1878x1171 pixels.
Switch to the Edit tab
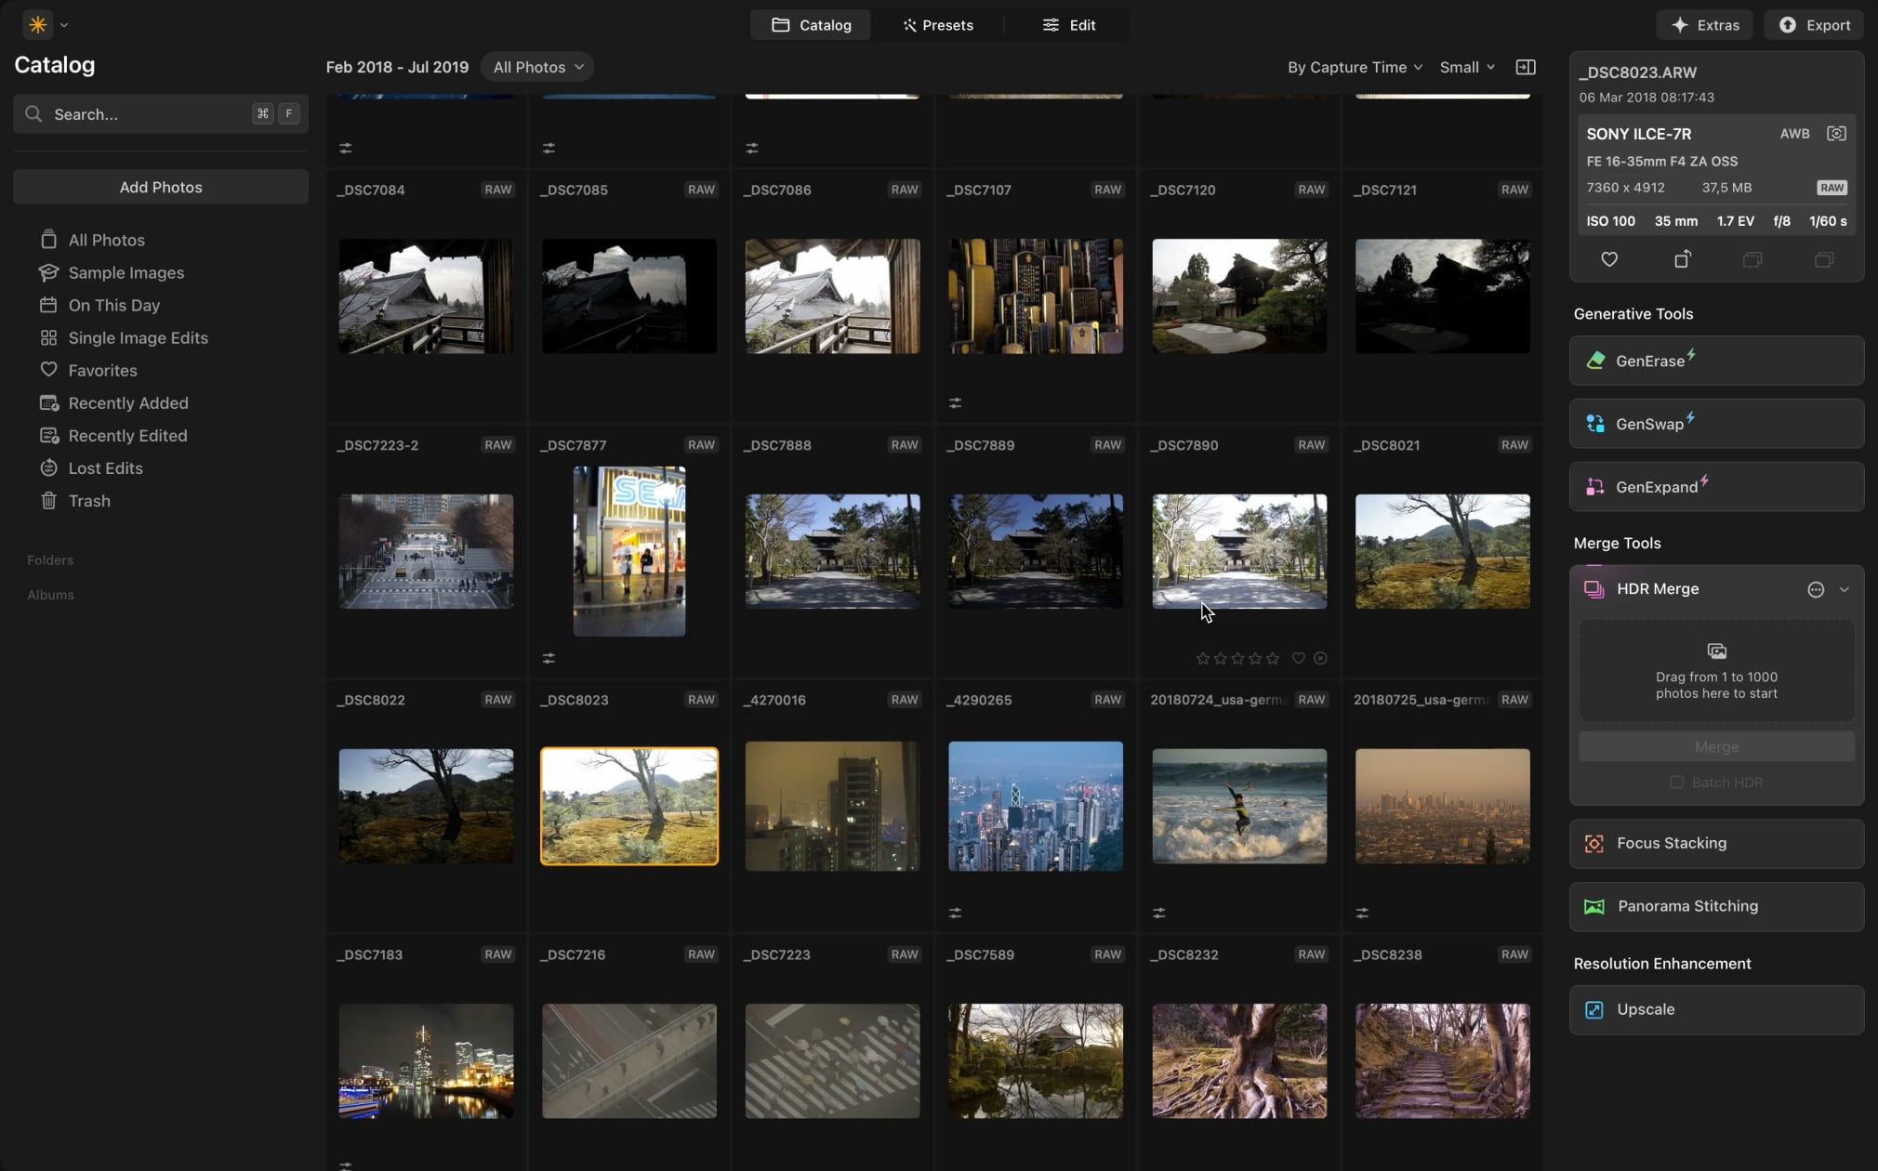1068,25
